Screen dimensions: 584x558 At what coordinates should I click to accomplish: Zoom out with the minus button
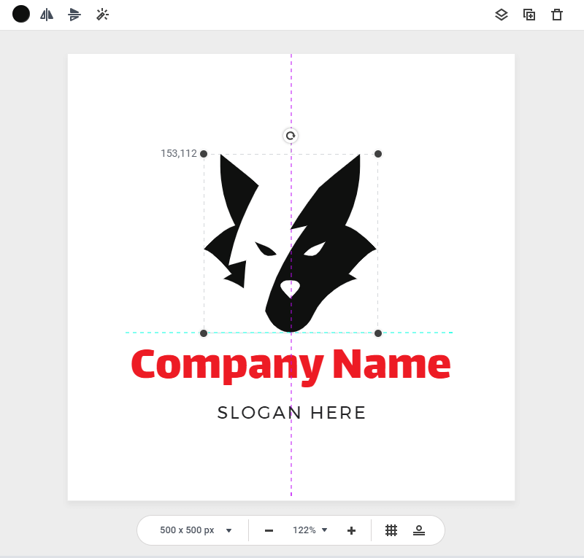(269, 530)
